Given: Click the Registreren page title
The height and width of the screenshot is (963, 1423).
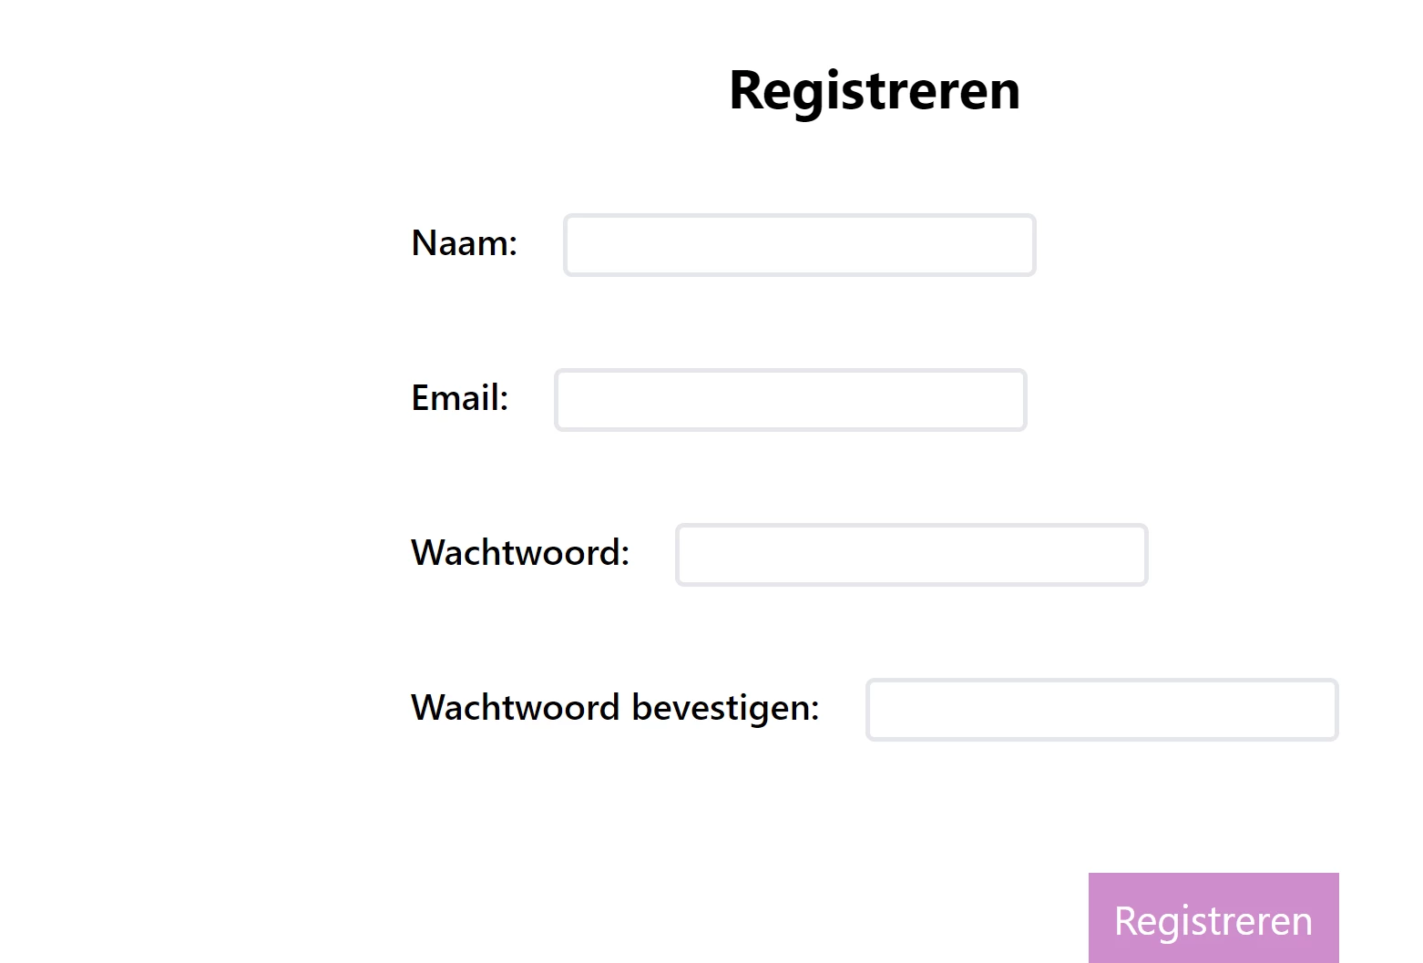Looking at the screenshot, I should pyautogui.click(x=874, y=89).
